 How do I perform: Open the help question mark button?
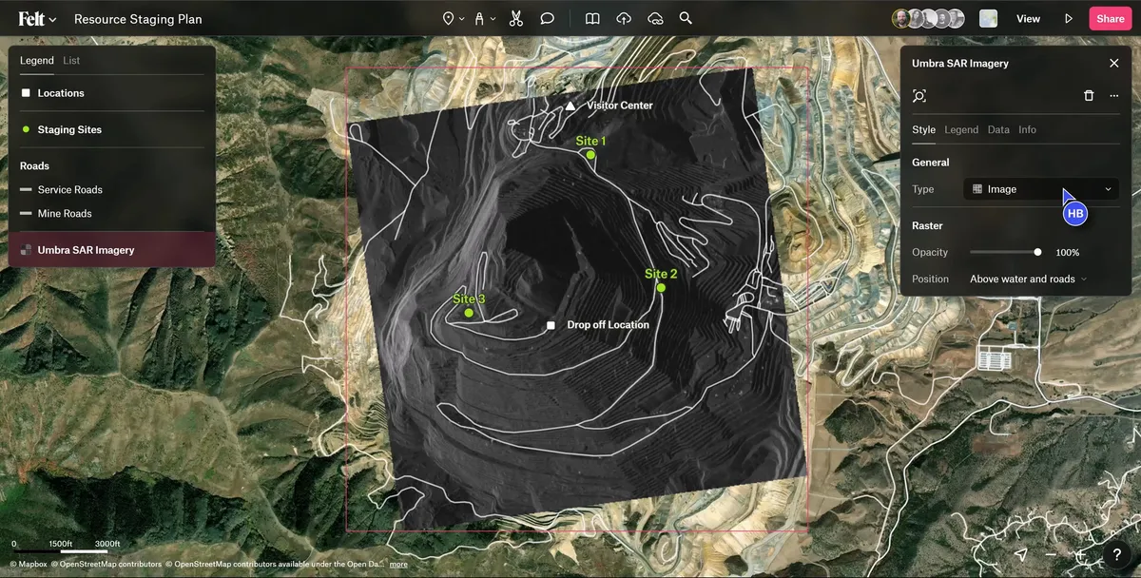1117,554
